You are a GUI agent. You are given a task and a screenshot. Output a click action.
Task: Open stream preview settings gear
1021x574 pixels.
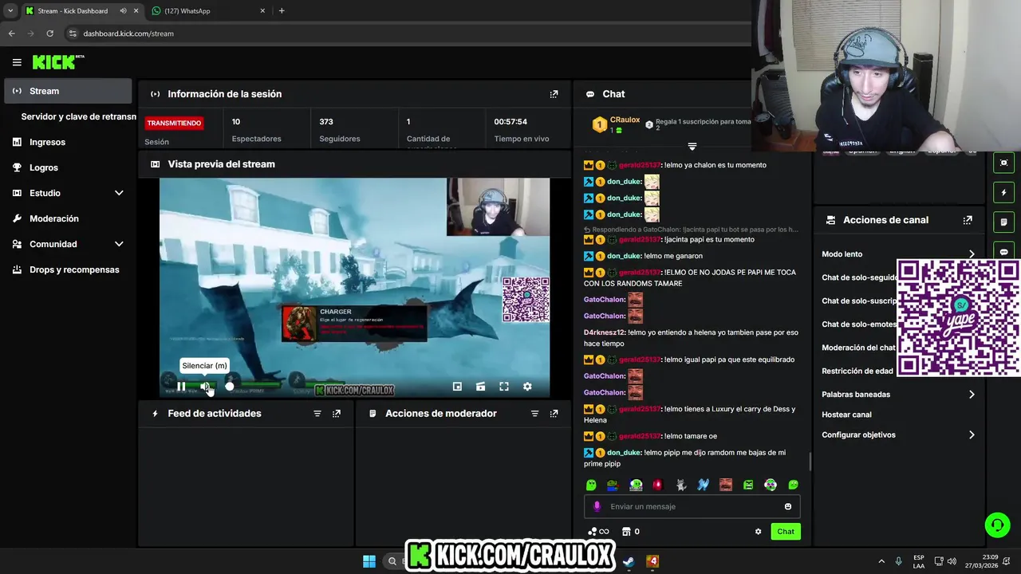coord(527,387)
